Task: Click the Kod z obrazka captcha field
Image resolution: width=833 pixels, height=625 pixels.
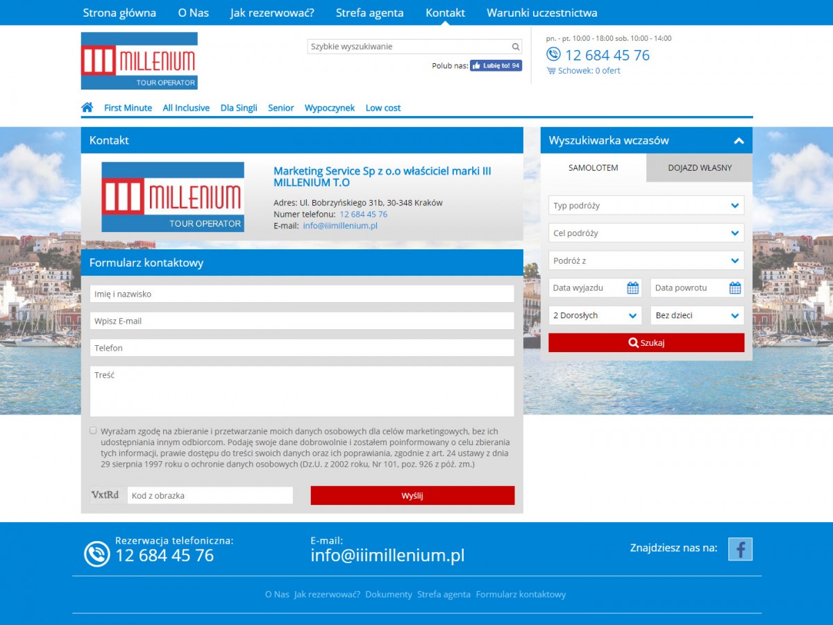Action: 210,495
